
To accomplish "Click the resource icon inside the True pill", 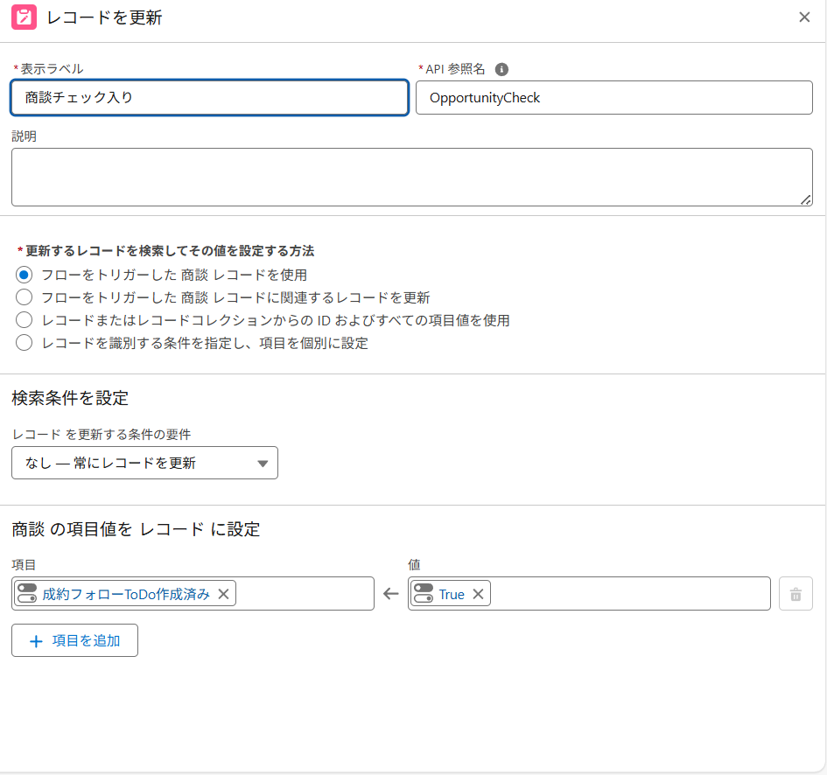I will pyautogui.click(x=424, y=593).
